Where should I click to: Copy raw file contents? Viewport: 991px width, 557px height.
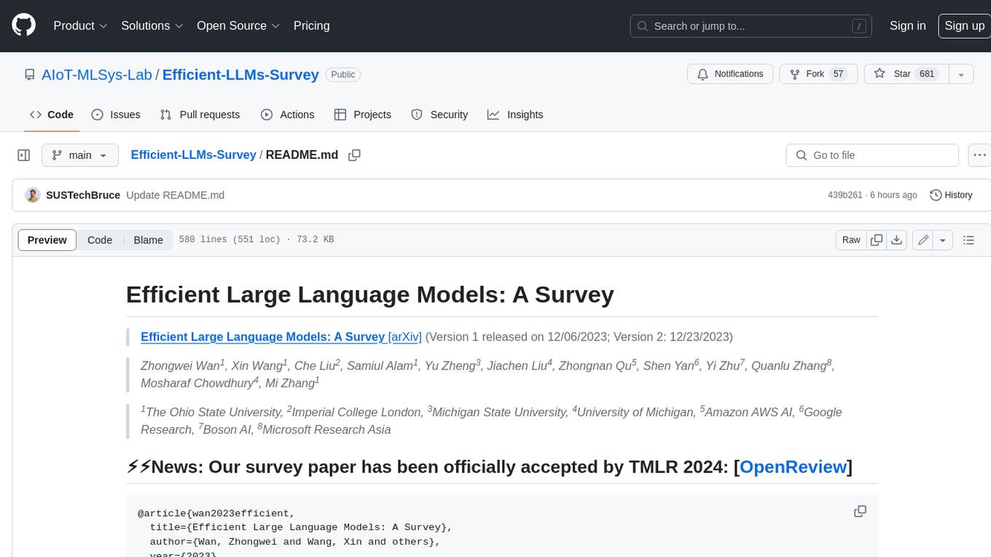(x=877, y=240)
